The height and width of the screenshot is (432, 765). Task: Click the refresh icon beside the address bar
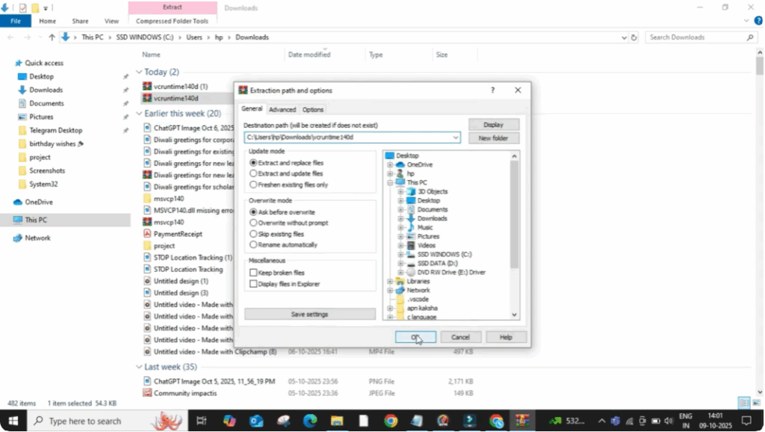634,37
